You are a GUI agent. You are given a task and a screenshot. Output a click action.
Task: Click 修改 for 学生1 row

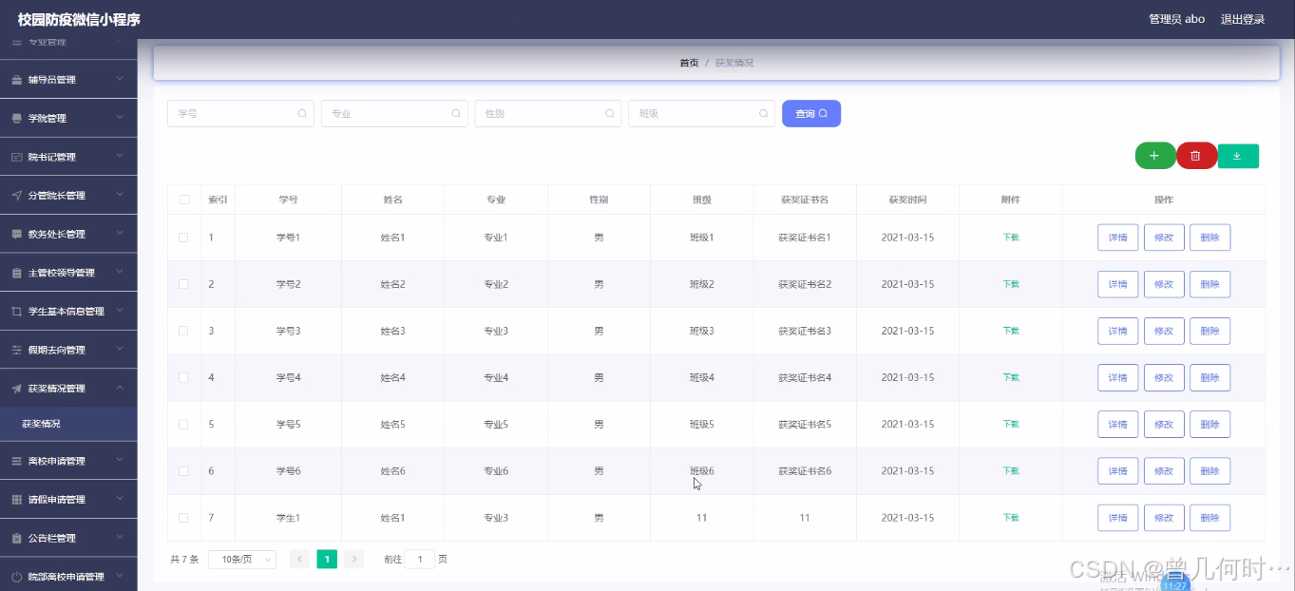[1164, 518]
